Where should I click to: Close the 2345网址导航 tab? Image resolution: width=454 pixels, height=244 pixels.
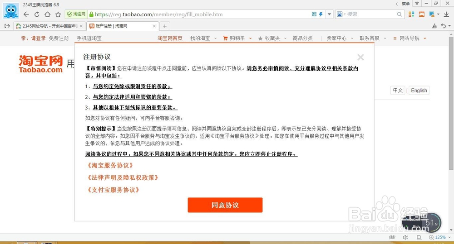(x=81, y=26)
